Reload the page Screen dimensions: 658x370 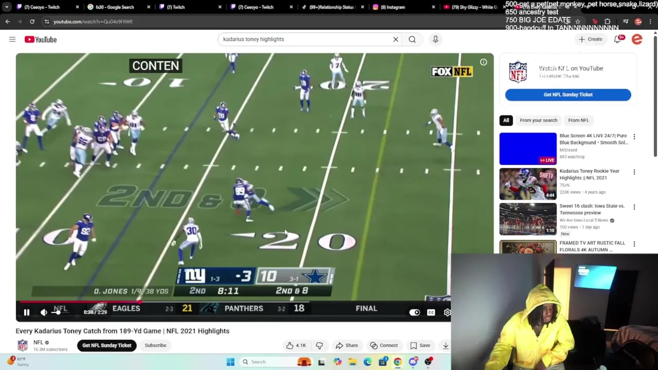(32, 22)
